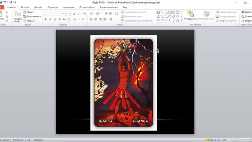Open the Анимация ribbon tab
This screenshot has width=252, height=142.
69,7
